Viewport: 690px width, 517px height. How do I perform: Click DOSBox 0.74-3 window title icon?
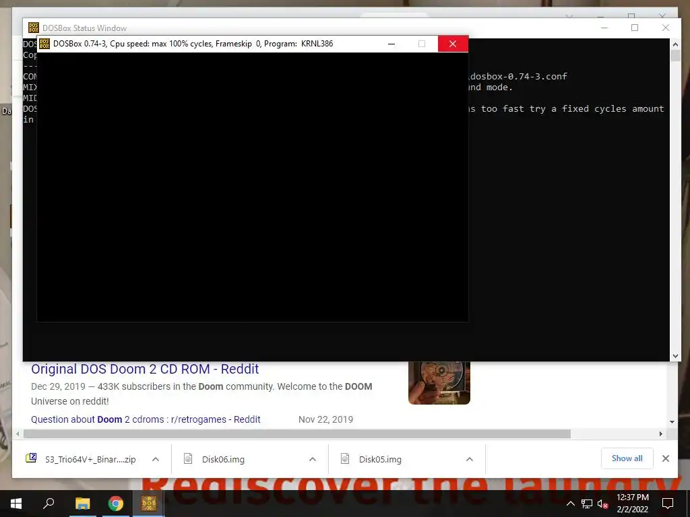pyautogui.click(x=44, y=44)
